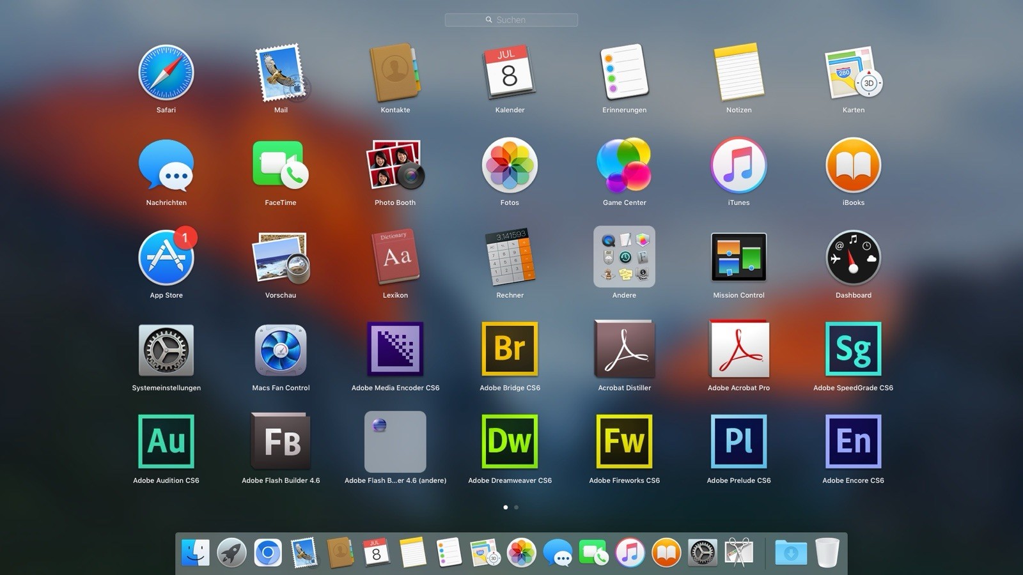Open Acrobat Distiller
The height and width of the screenshot is (575, 1023).
(x=624, y=349)
